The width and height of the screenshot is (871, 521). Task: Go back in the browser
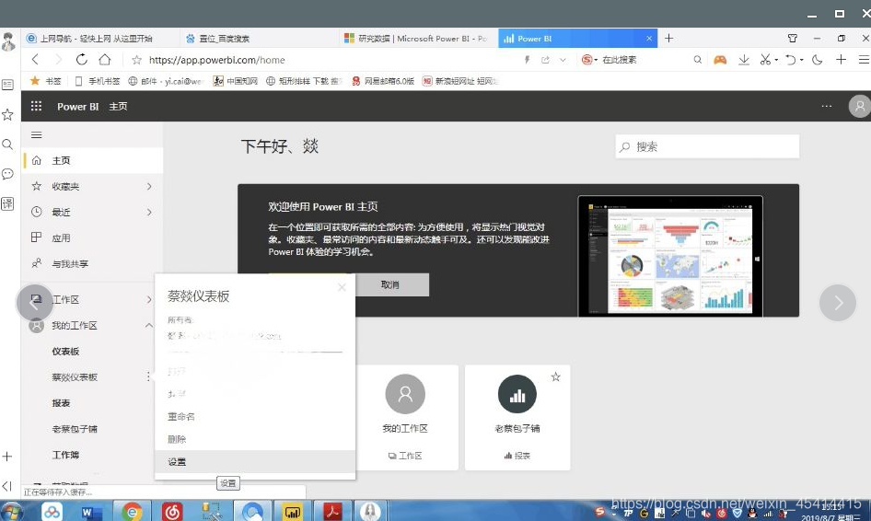click(x=36, y=60)
